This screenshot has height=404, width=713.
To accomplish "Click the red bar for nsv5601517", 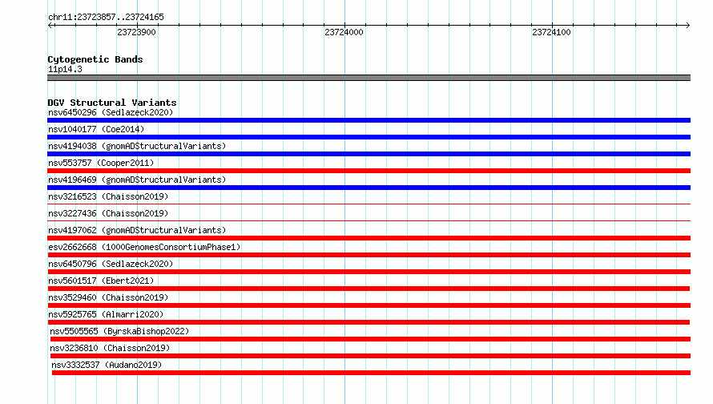I will (369, 289).
